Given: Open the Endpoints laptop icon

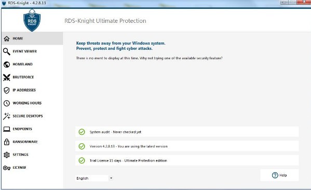Looking at the screenshot, I should [x=7, y=129].
